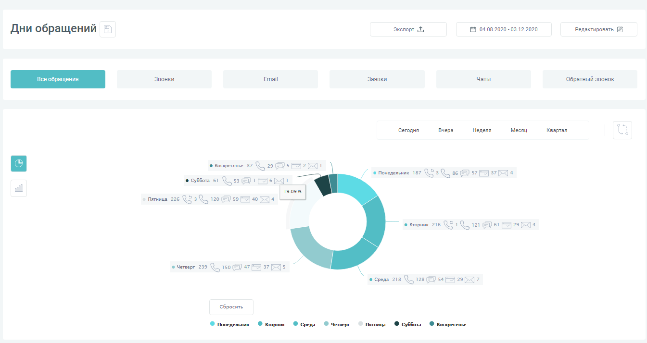Click the Дни обращений page title
This screenshot has width=647, height=343.
54,29
